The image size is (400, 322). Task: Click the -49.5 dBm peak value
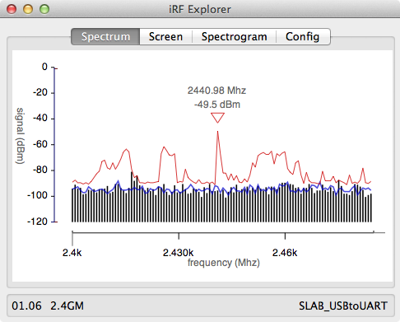pos(217,105)
